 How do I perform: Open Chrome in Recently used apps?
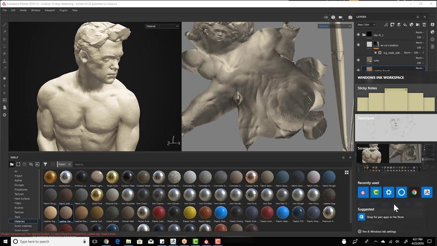[415, 192]
